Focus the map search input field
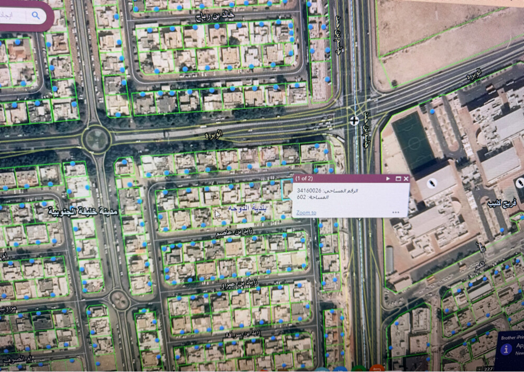The image size is (524, 372). click(14, 15)
